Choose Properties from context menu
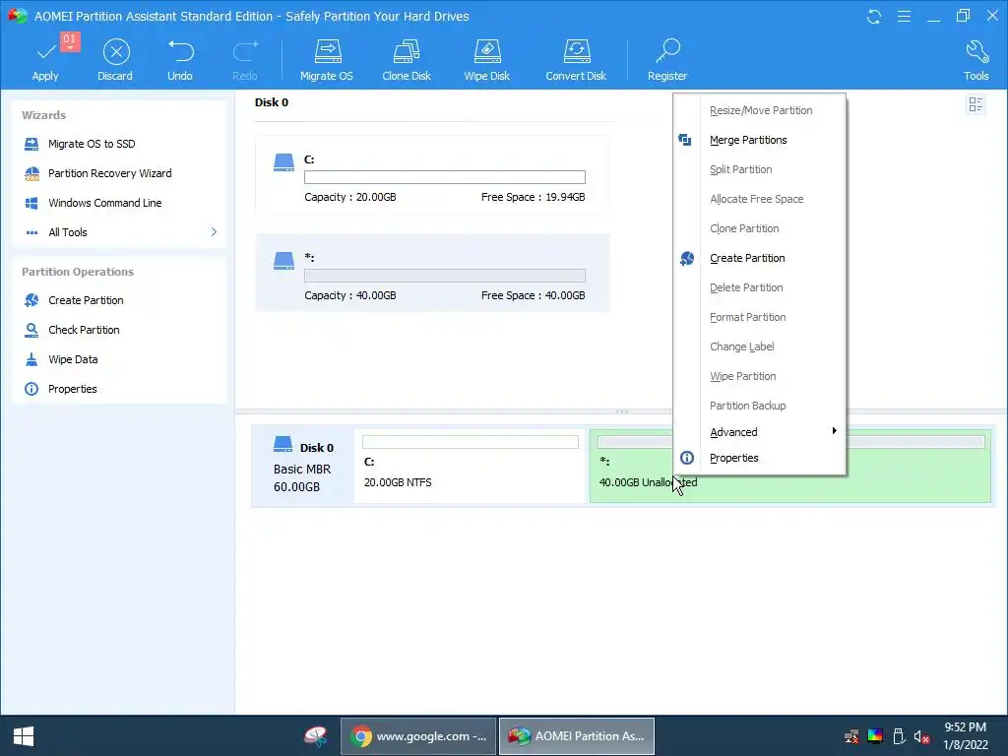This screenshot has height=756, width=1008. (760, 458)
